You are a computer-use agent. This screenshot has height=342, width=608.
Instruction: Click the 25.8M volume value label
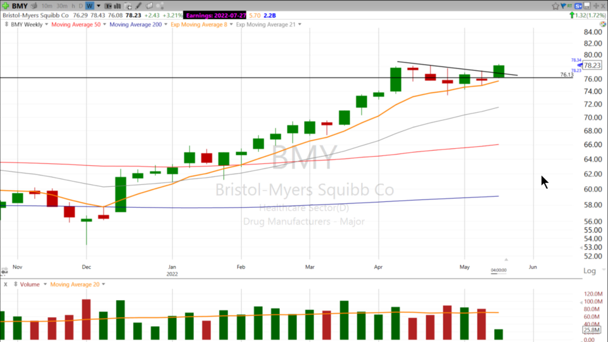[x=592, y=330]
